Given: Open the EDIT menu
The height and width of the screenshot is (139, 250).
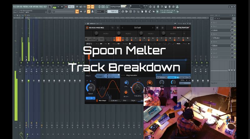Looking at the screenshot, I should [x=18, y=7].
